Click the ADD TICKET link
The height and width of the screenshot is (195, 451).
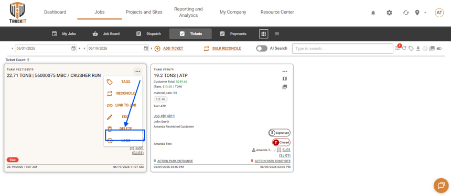click(x=173, y=49)
